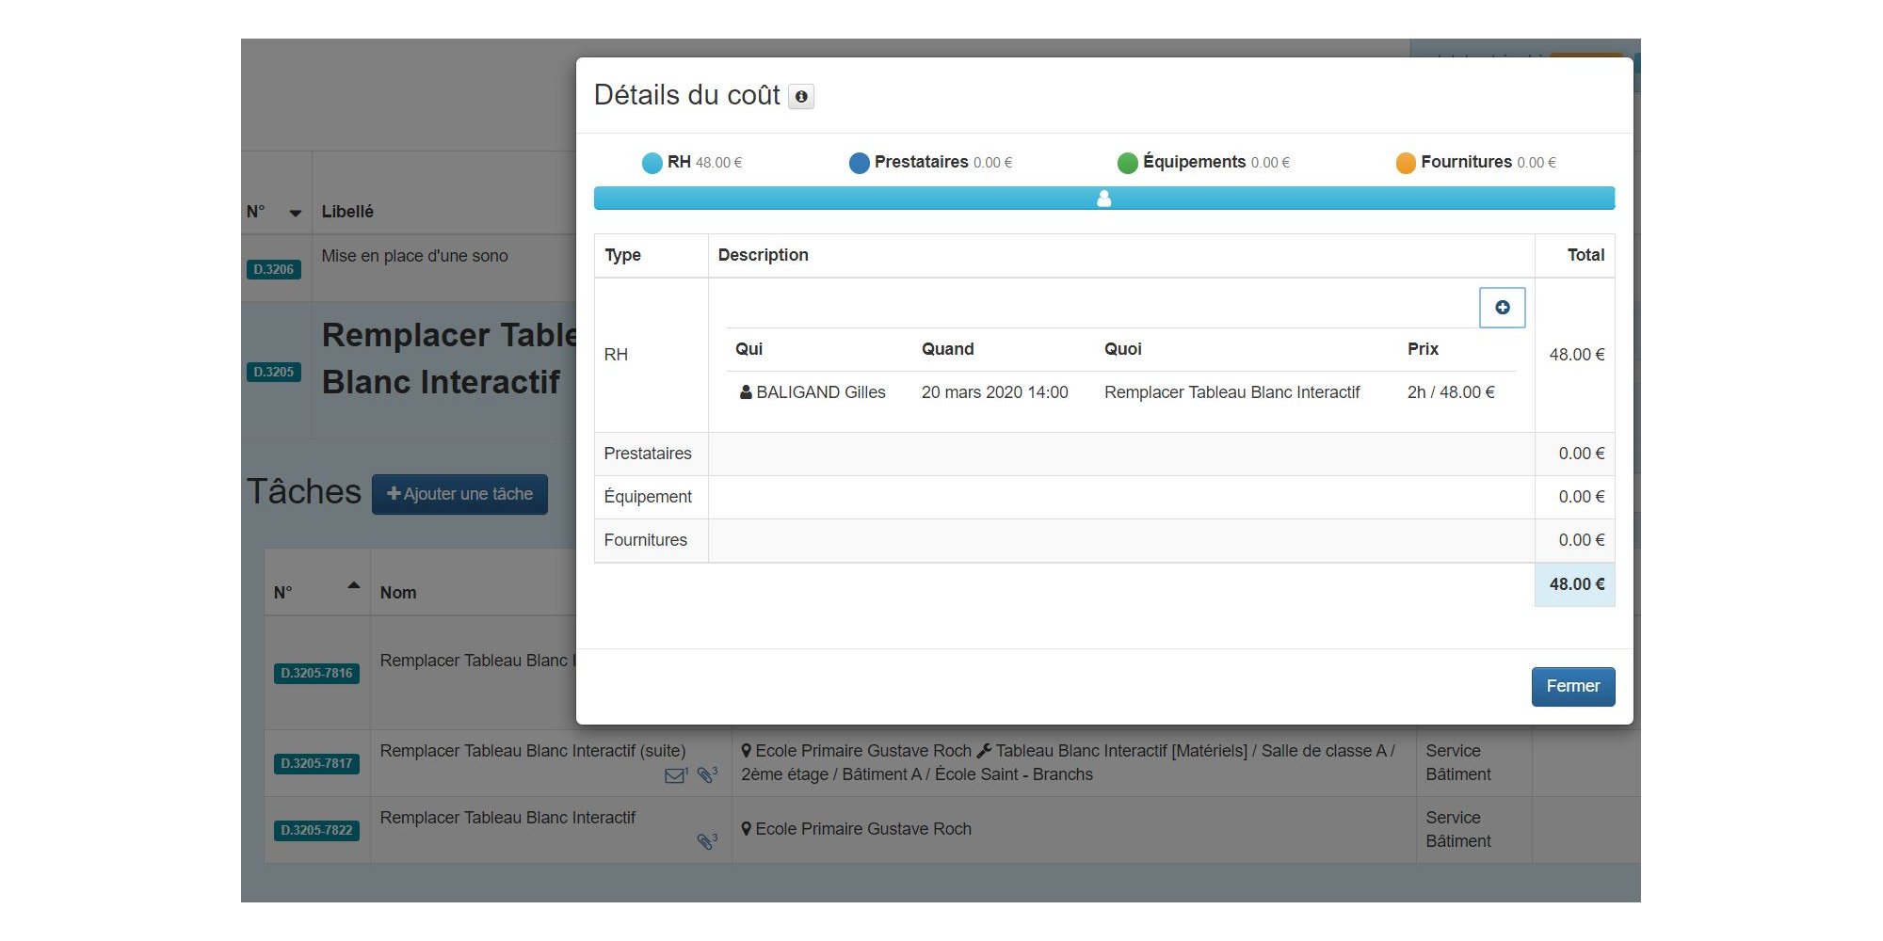Click the envelope icon in task D.3205-7817 row
The height and width of the screenshot is (941, 1883).
coord(675,776)
